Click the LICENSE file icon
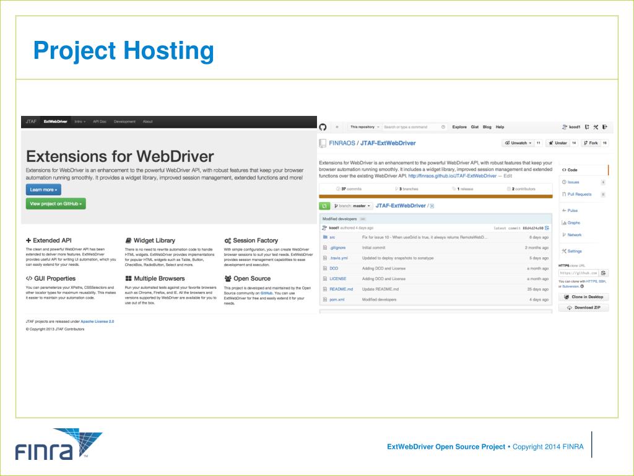Image resolution: width=634 pixels, height=476 pixels. tap(325, 279)
